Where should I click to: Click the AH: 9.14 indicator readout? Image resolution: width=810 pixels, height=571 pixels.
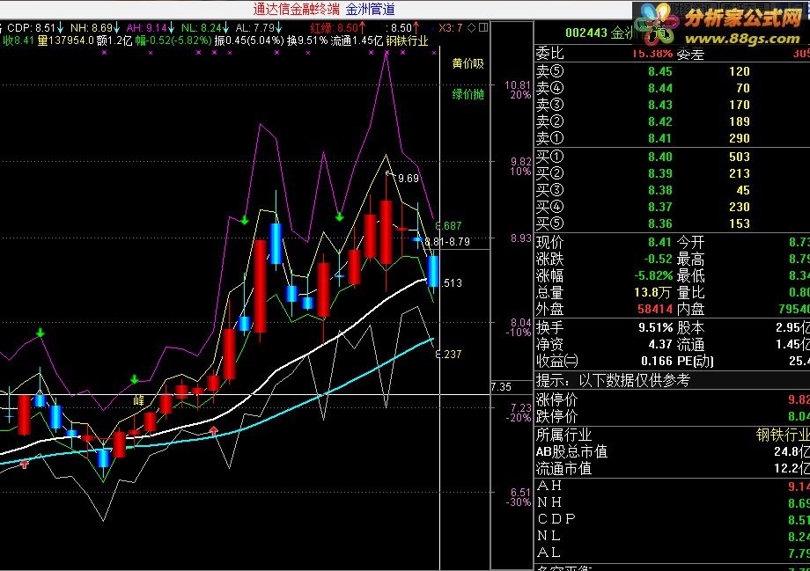coord(151,28)
